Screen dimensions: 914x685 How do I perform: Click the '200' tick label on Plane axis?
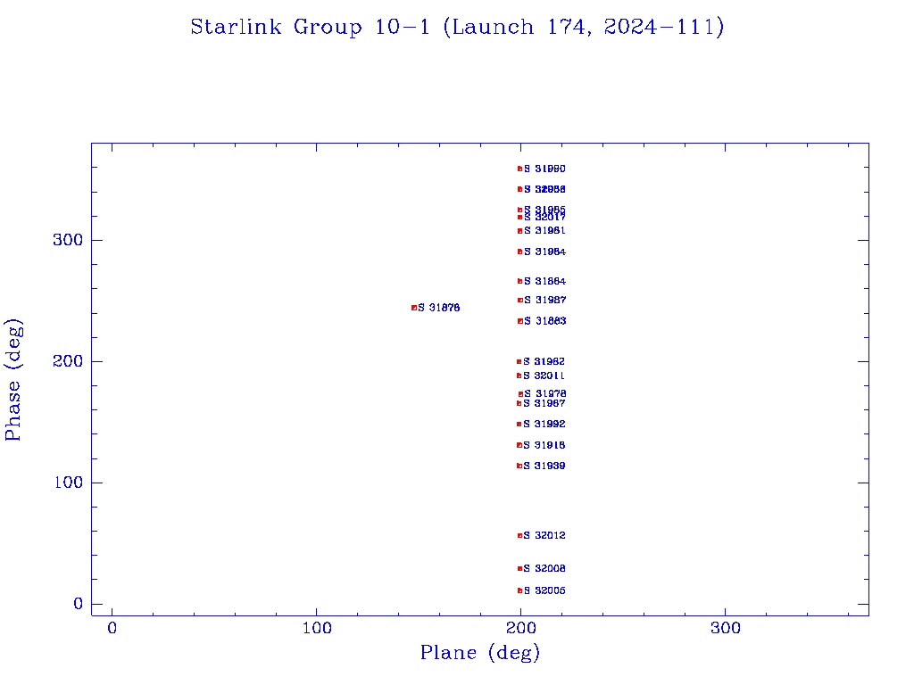coord(521,628)
